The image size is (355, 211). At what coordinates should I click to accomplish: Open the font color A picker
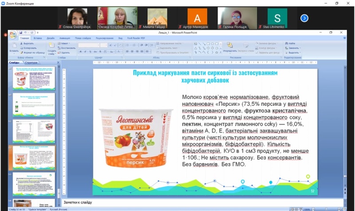pyautogui.click(x=118, y=52)
